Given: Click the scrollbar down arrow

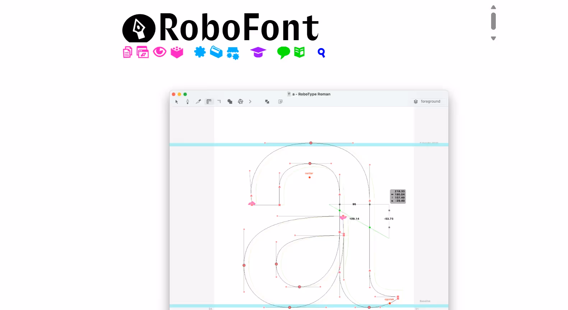Looking at the screenshot, I should pyautogui.click(x=493, y=38).
